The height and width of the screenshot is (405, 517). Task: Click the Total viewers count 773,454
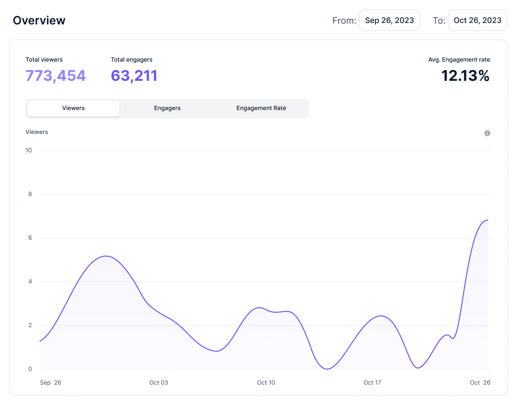[55, 76]
